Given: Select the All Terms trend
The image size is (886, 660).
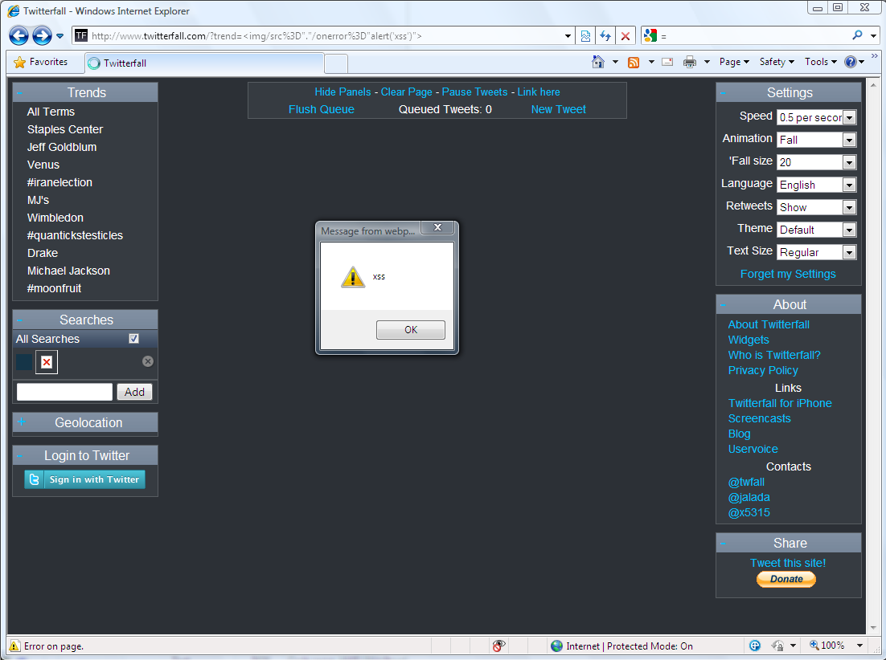Looking at the screenshot, I should coord(51,112).
